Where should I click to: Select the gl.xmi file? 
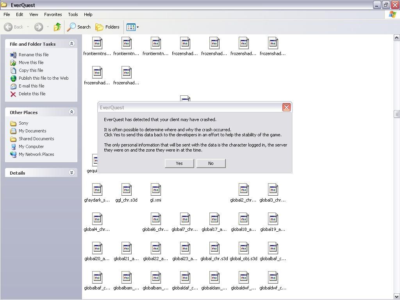(x=155, y=193)
